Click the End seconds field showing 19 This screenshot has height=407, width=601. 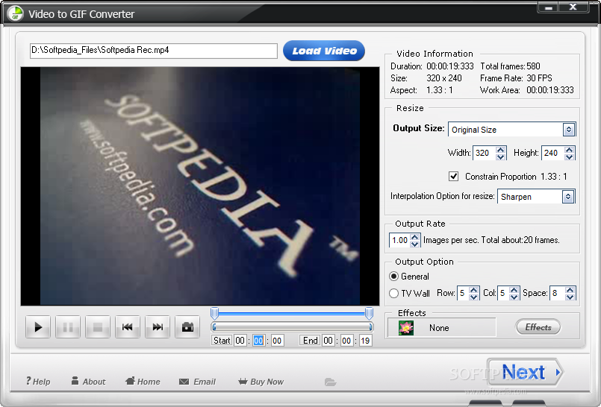pos(365,341)
